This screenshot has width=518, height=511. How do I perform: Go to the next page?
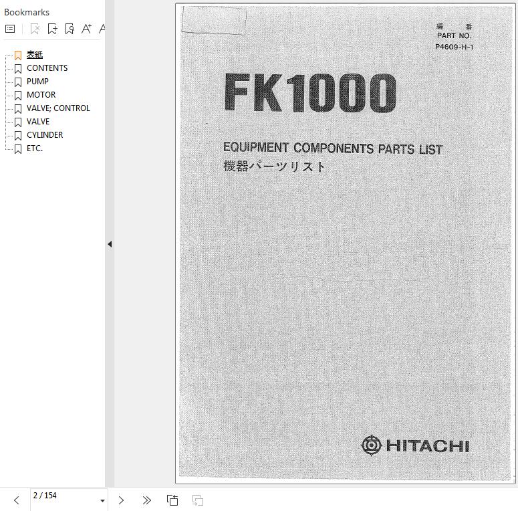pos(121,500)
